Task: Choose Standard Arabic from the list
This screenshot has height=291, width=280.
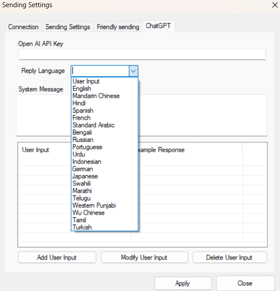Action: tap(94, 125)
